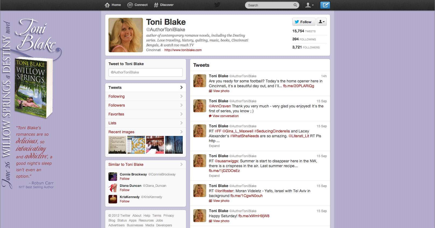The width and height of the screenshot is (435, 228).
Task: Click the chevron on the Lists row
Action: [x=181, y=123]
